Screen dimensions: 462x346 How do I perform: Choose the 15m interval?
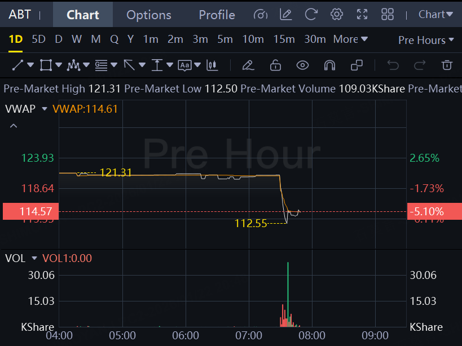[x=284, y=39]
